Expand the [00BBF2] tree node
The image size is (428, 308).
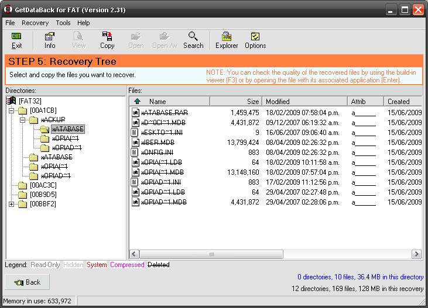(12, 204)
